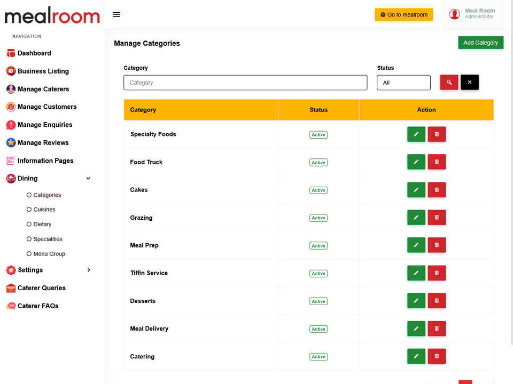Click the Active badge for Specialty Foods
The image size is (513, 384).
(x=318, y=134)
